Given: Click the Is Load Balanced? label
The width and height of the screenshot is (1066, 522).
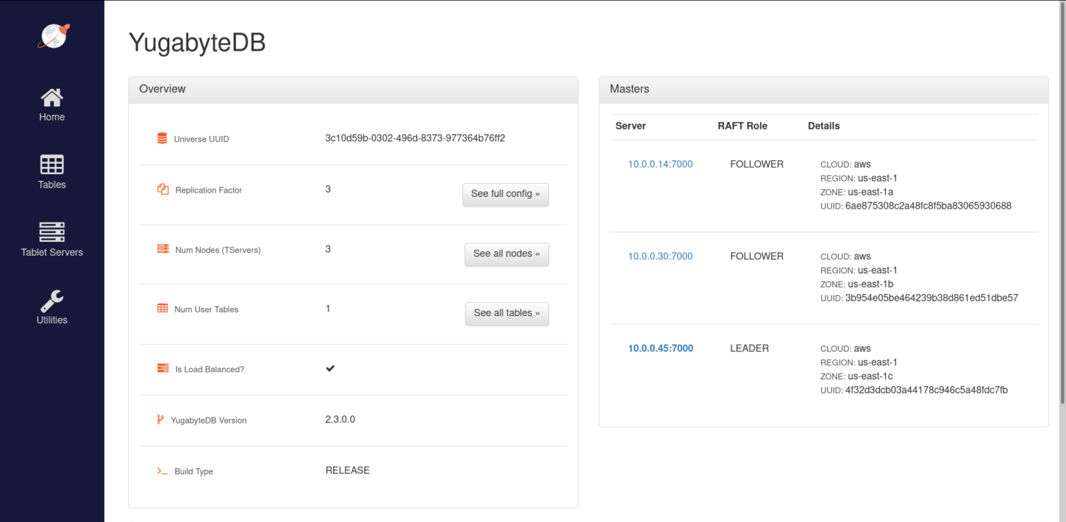Looking at the screenshot, I should click(x=210, y=369).
